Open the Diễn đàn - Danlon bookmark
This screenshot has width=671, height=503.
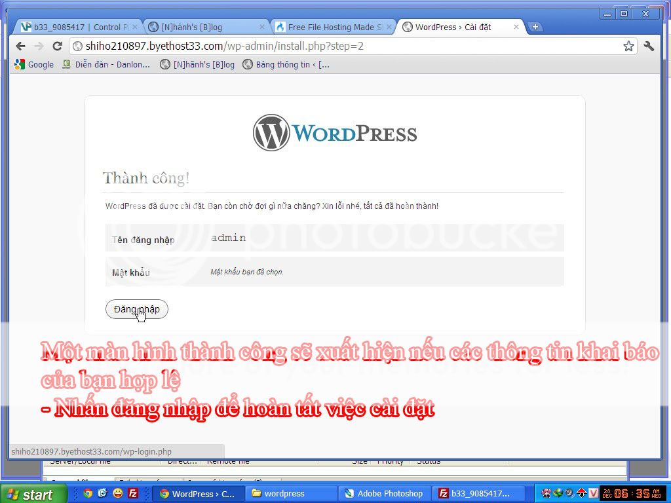tap(106, 65)
